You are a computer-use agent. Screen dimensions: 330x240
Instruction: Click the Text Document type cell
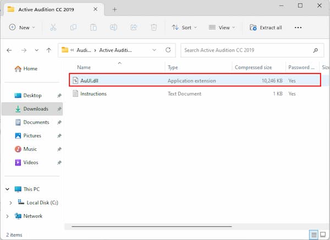point(184,94)
